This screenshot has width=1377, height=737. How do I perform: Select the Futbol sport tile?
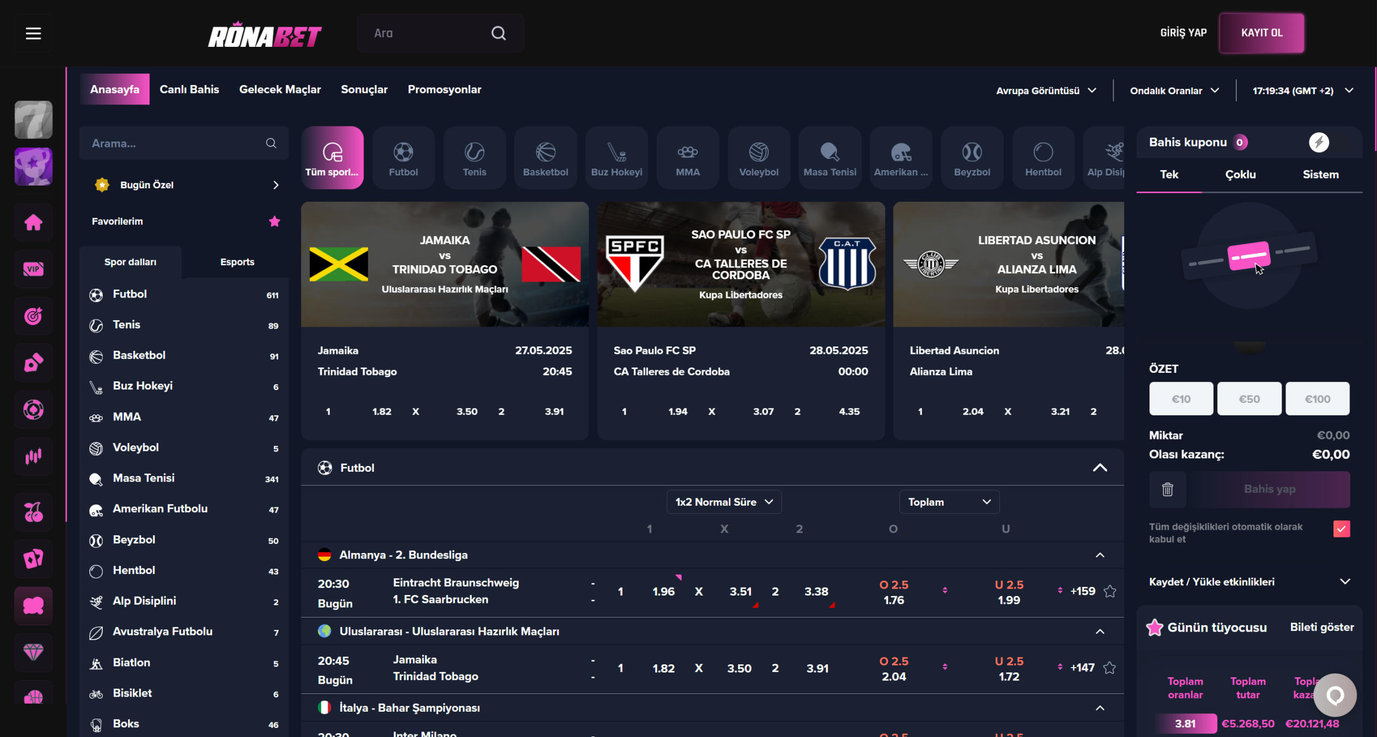(403, 158)
